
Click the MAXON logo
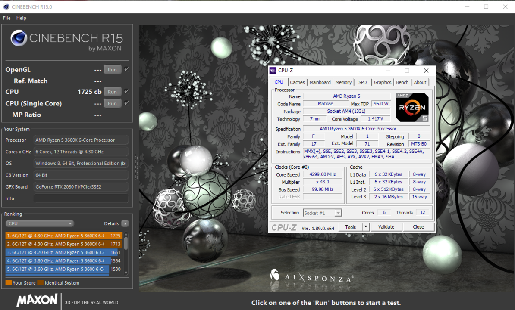pyautogui.click(x=37, y=300)
